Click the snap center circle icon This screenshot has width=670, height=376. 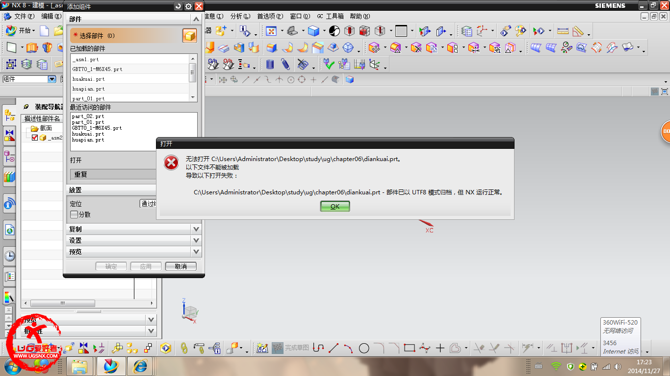pyautogui.click(x=290, y=79)
